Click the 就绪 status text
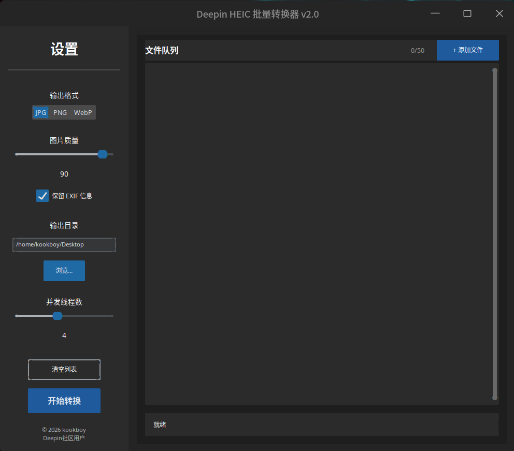The height and width of the screenshot is (451, 514). click(160, 425)
